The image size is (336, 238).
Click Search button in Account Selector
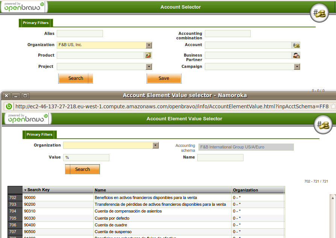[x=76, y=78]
